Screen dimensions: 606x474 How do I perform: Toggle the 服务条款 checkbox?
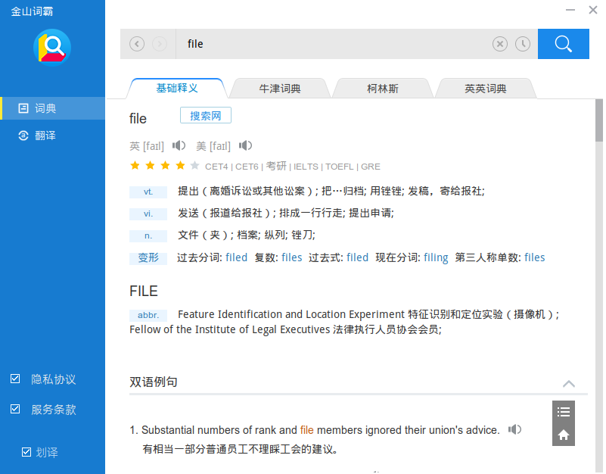(x=15, y=409)
